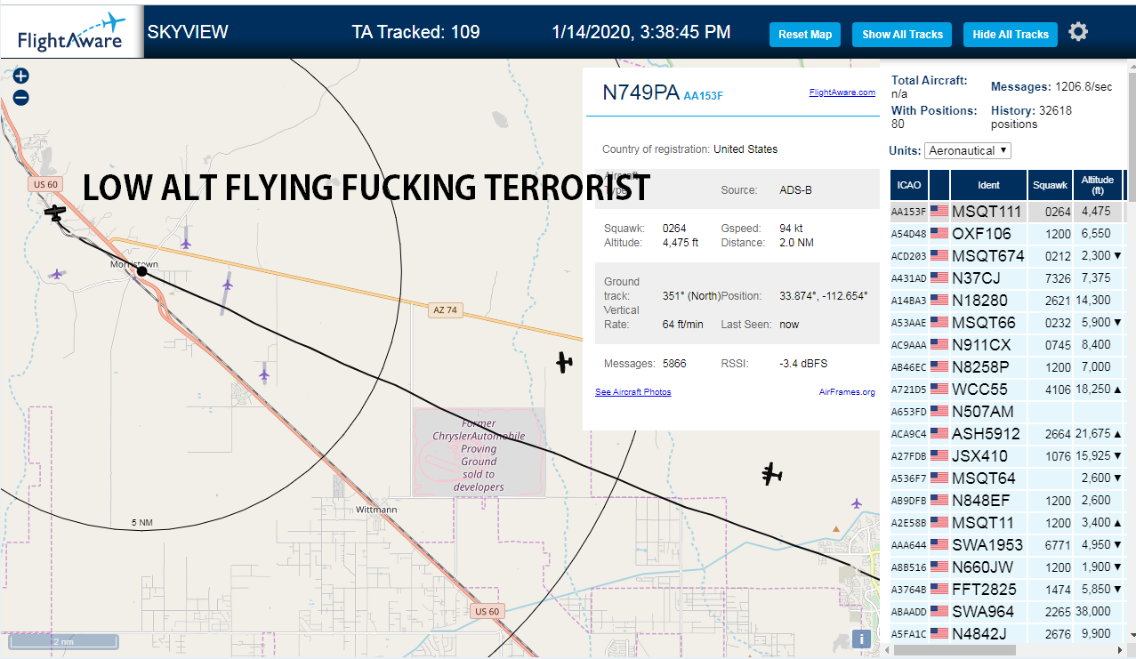This screenshot has height=659, width=1136.
Task: Sort table by Altitude (ft) header
Action: point(1098,185)
